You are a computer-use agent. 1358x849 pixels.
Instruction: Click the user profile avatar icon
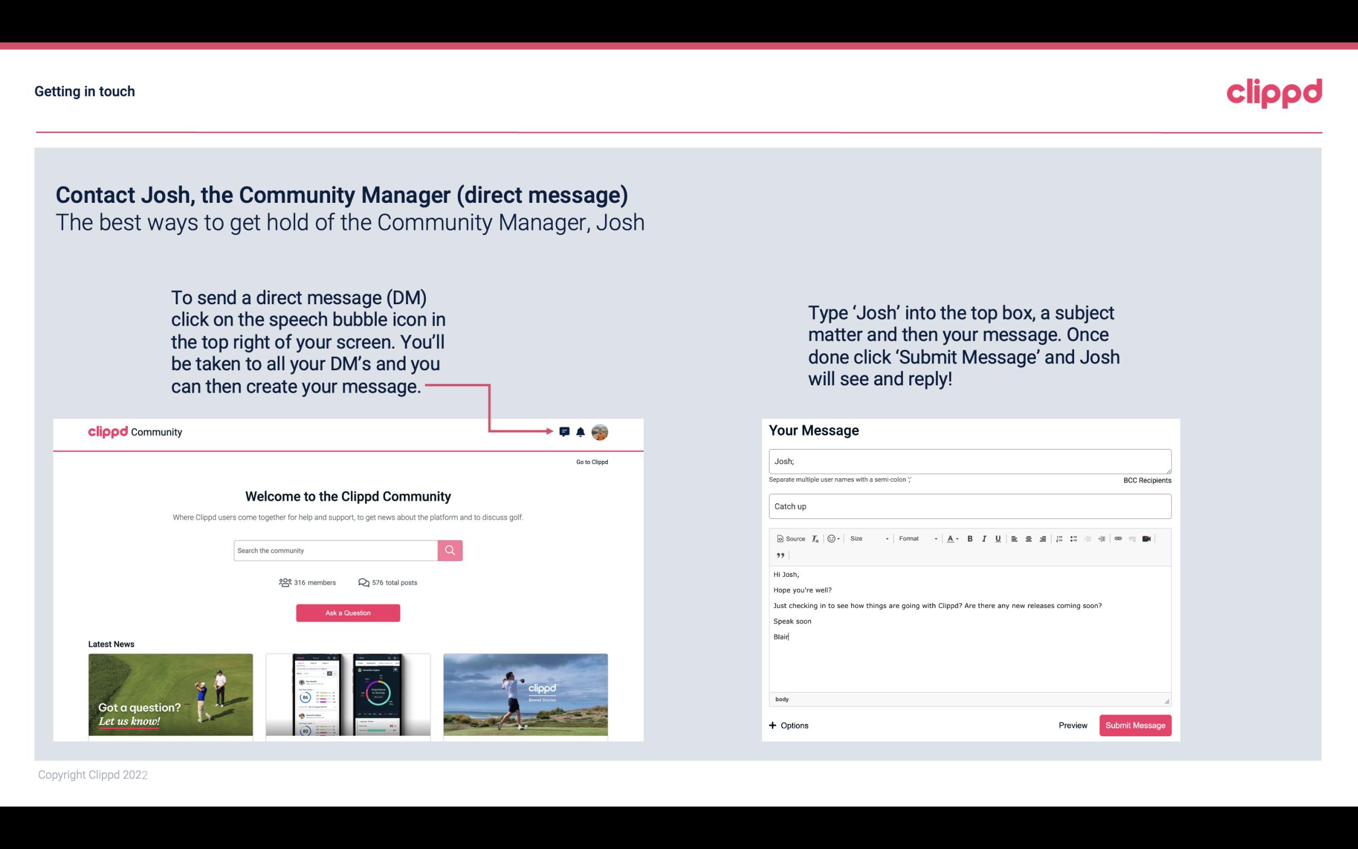click(600, 432)
